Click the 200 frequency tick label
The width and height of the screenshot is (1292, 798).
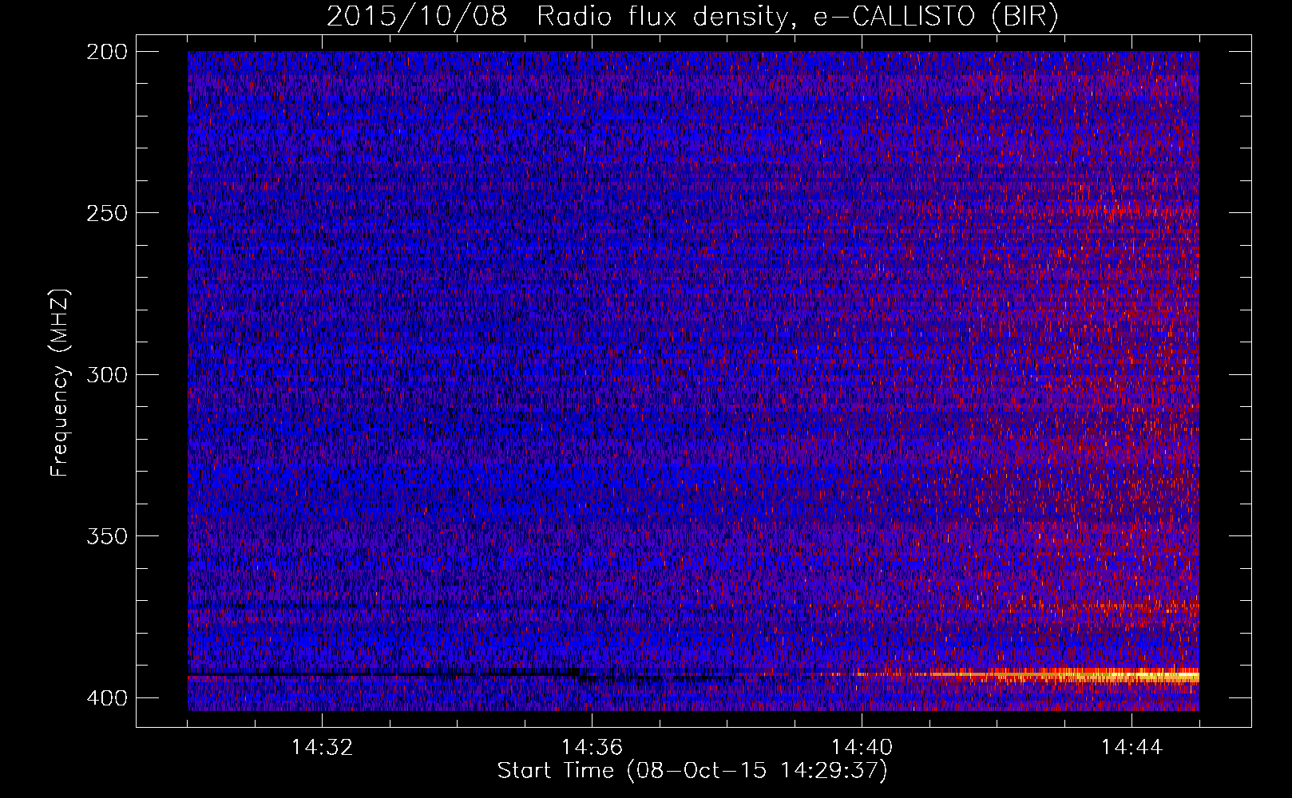click(106, 52)
